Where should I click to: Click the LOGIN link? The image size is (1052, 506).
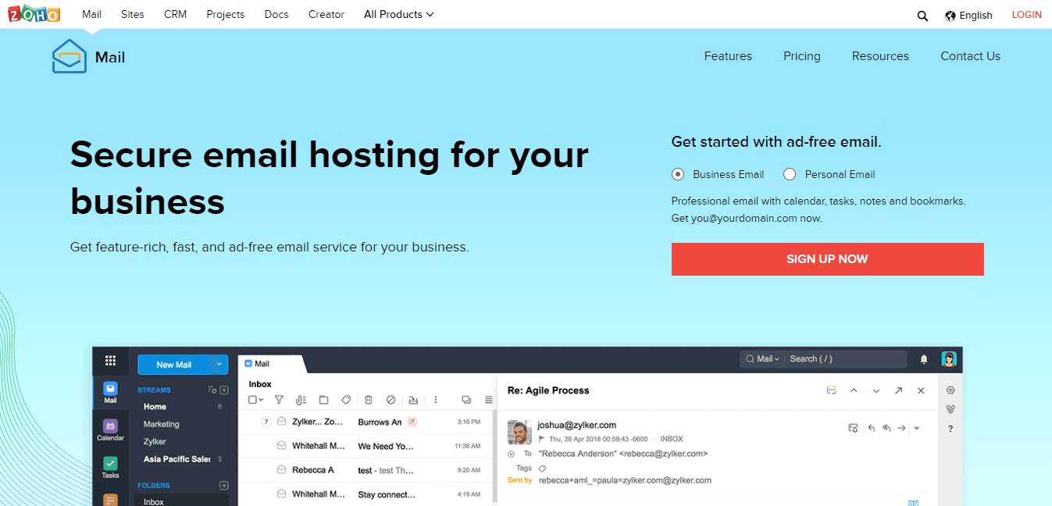(1027, 15)
